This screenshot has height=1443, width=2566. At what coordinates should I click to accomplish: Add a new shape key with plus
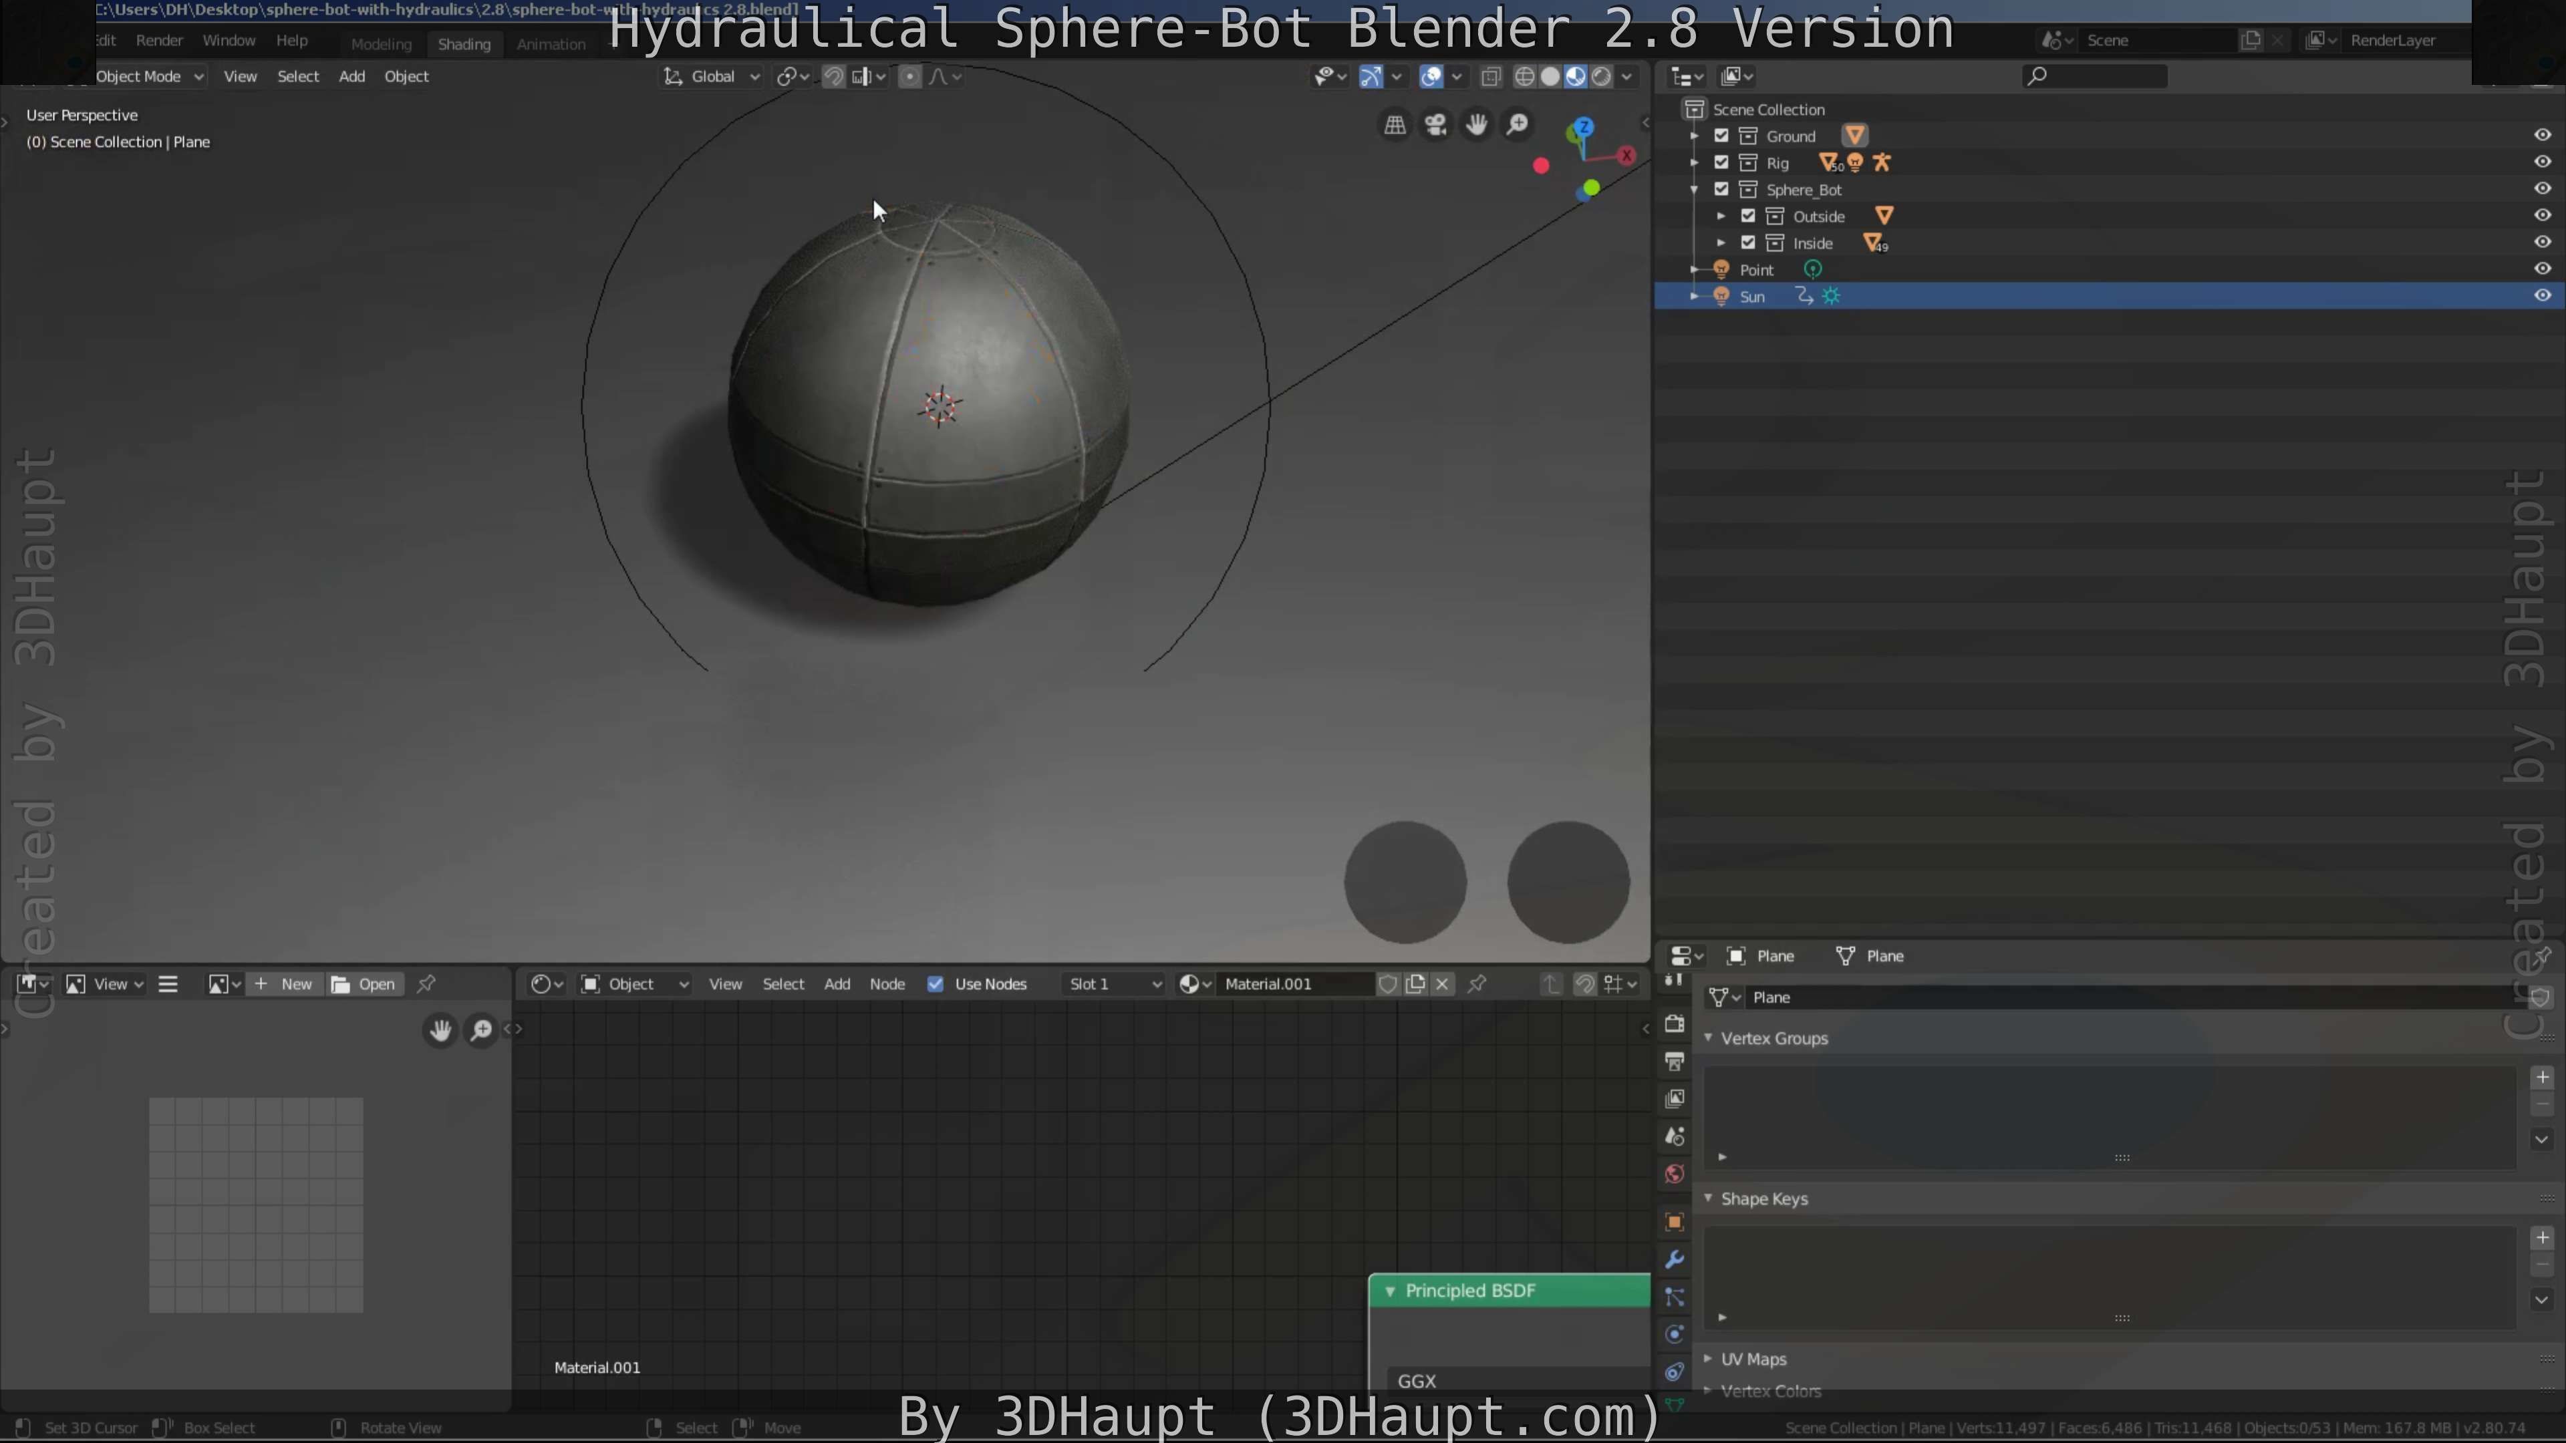pos(2542,1237)
